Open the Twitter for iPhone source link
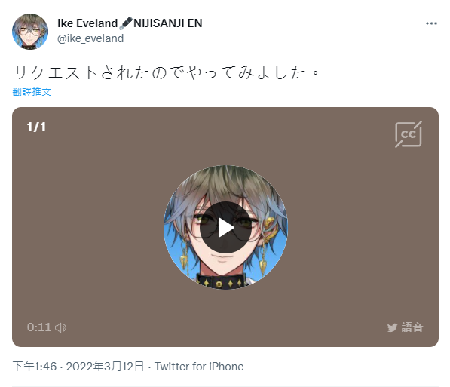 tap(199, 367)
